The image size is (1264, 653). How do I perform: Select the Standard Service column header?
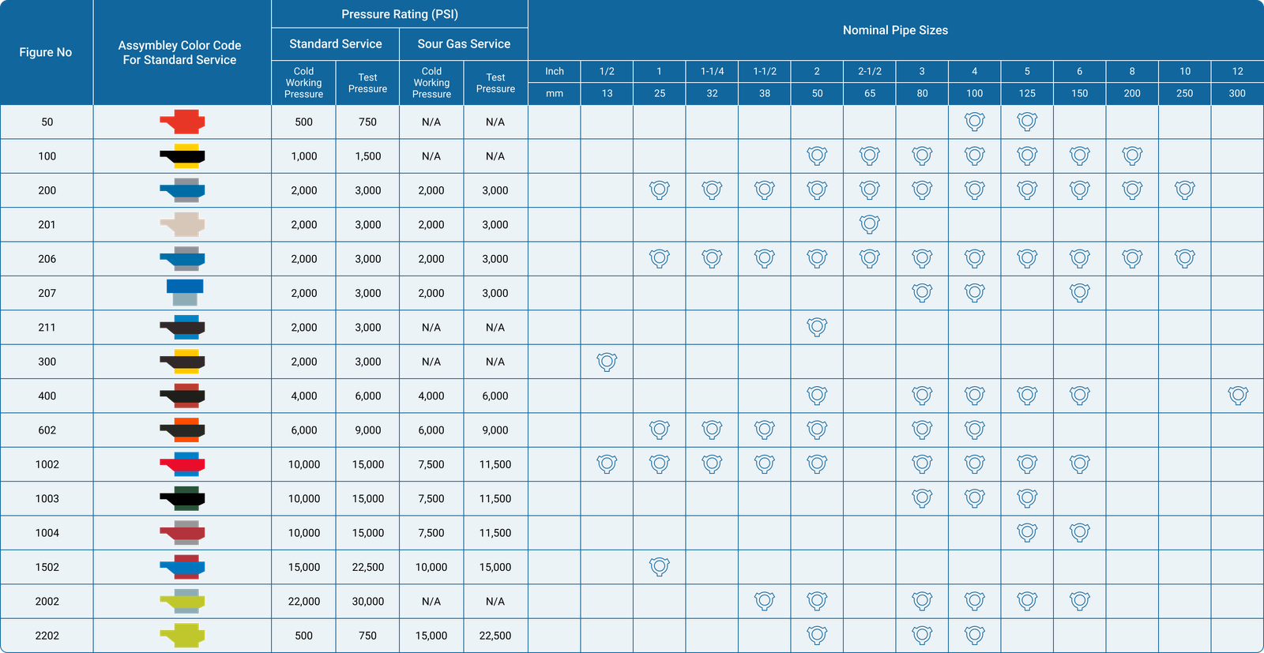point(335,44)
